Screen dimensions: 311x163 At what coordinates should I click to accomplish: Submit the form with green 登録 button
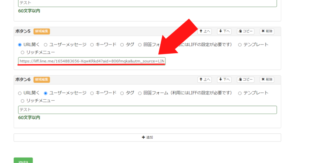(23, 161)
